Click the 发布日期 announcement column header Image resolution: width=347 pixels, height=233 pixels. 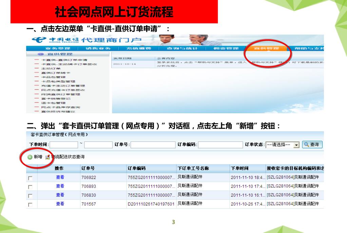(122, 58)
